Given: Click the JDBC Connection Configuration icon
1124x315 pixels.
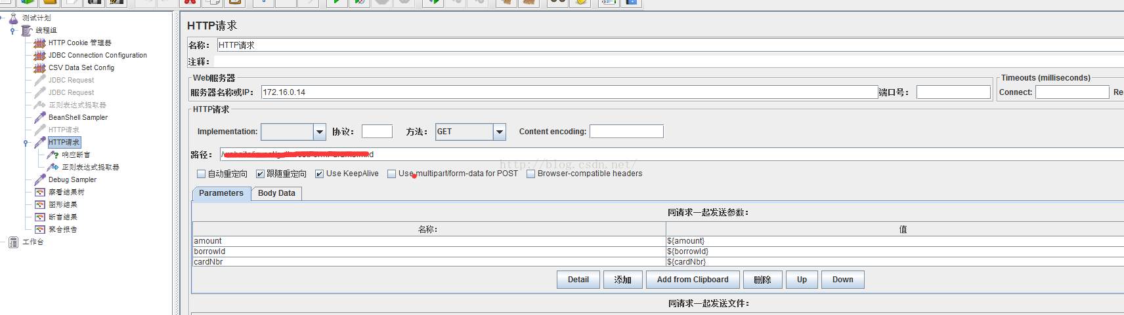Looking at the screenshot, I should 40,55.
